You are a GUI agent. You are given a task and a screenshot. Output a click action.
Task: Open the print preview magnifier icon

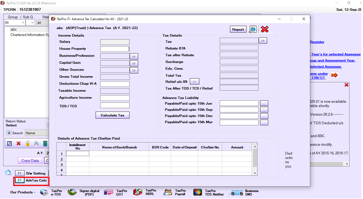[253, 29]
